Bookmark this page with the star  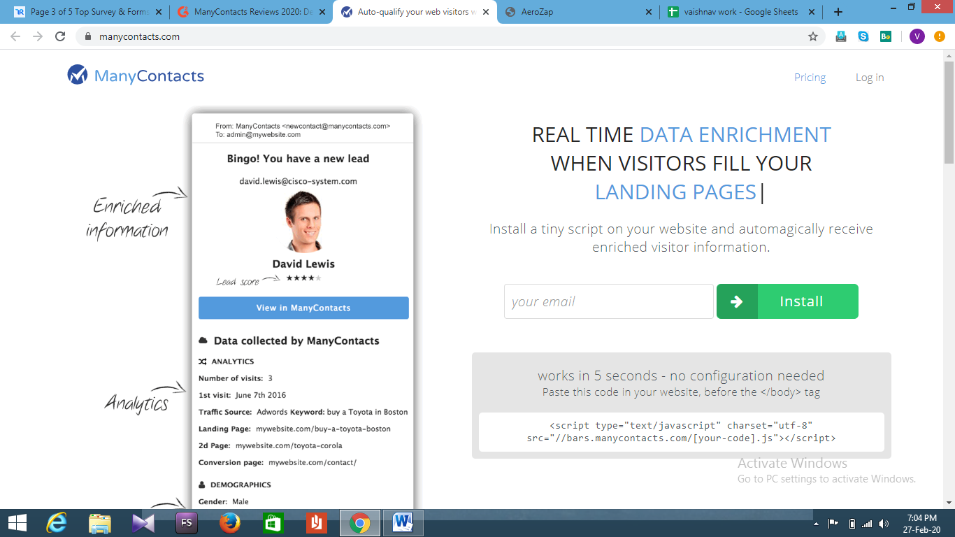[x=812, y=36]
